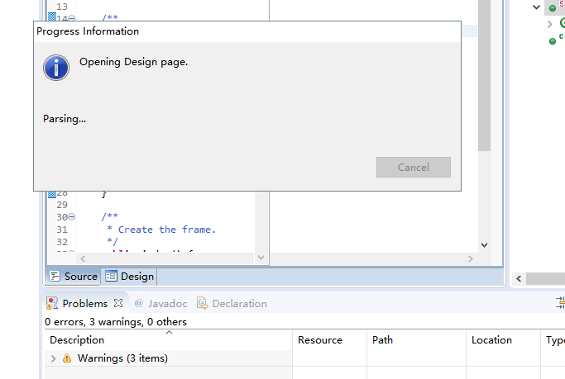Viewport: 565px width, 379px height.
Task: Sort problems by Description column
Action: coord(168,340)
